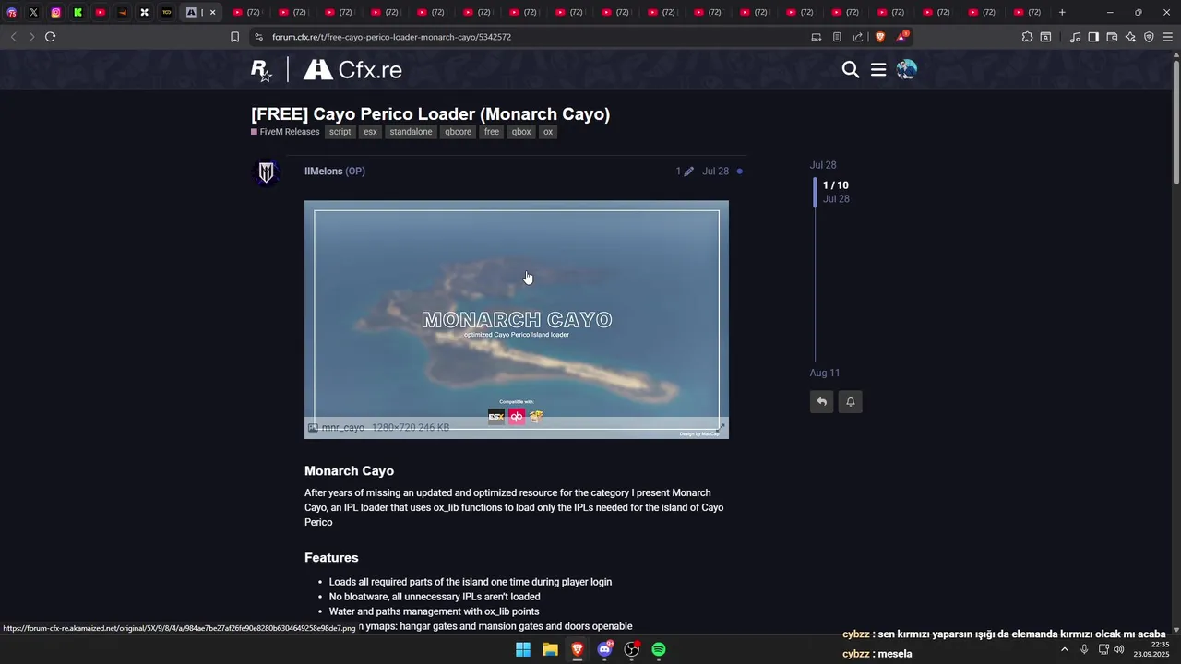Image resolution: width=1181 pixels, height=664 pixels.
Task: Click the mnr_cayo image filename caption
Action: (342, 428)
